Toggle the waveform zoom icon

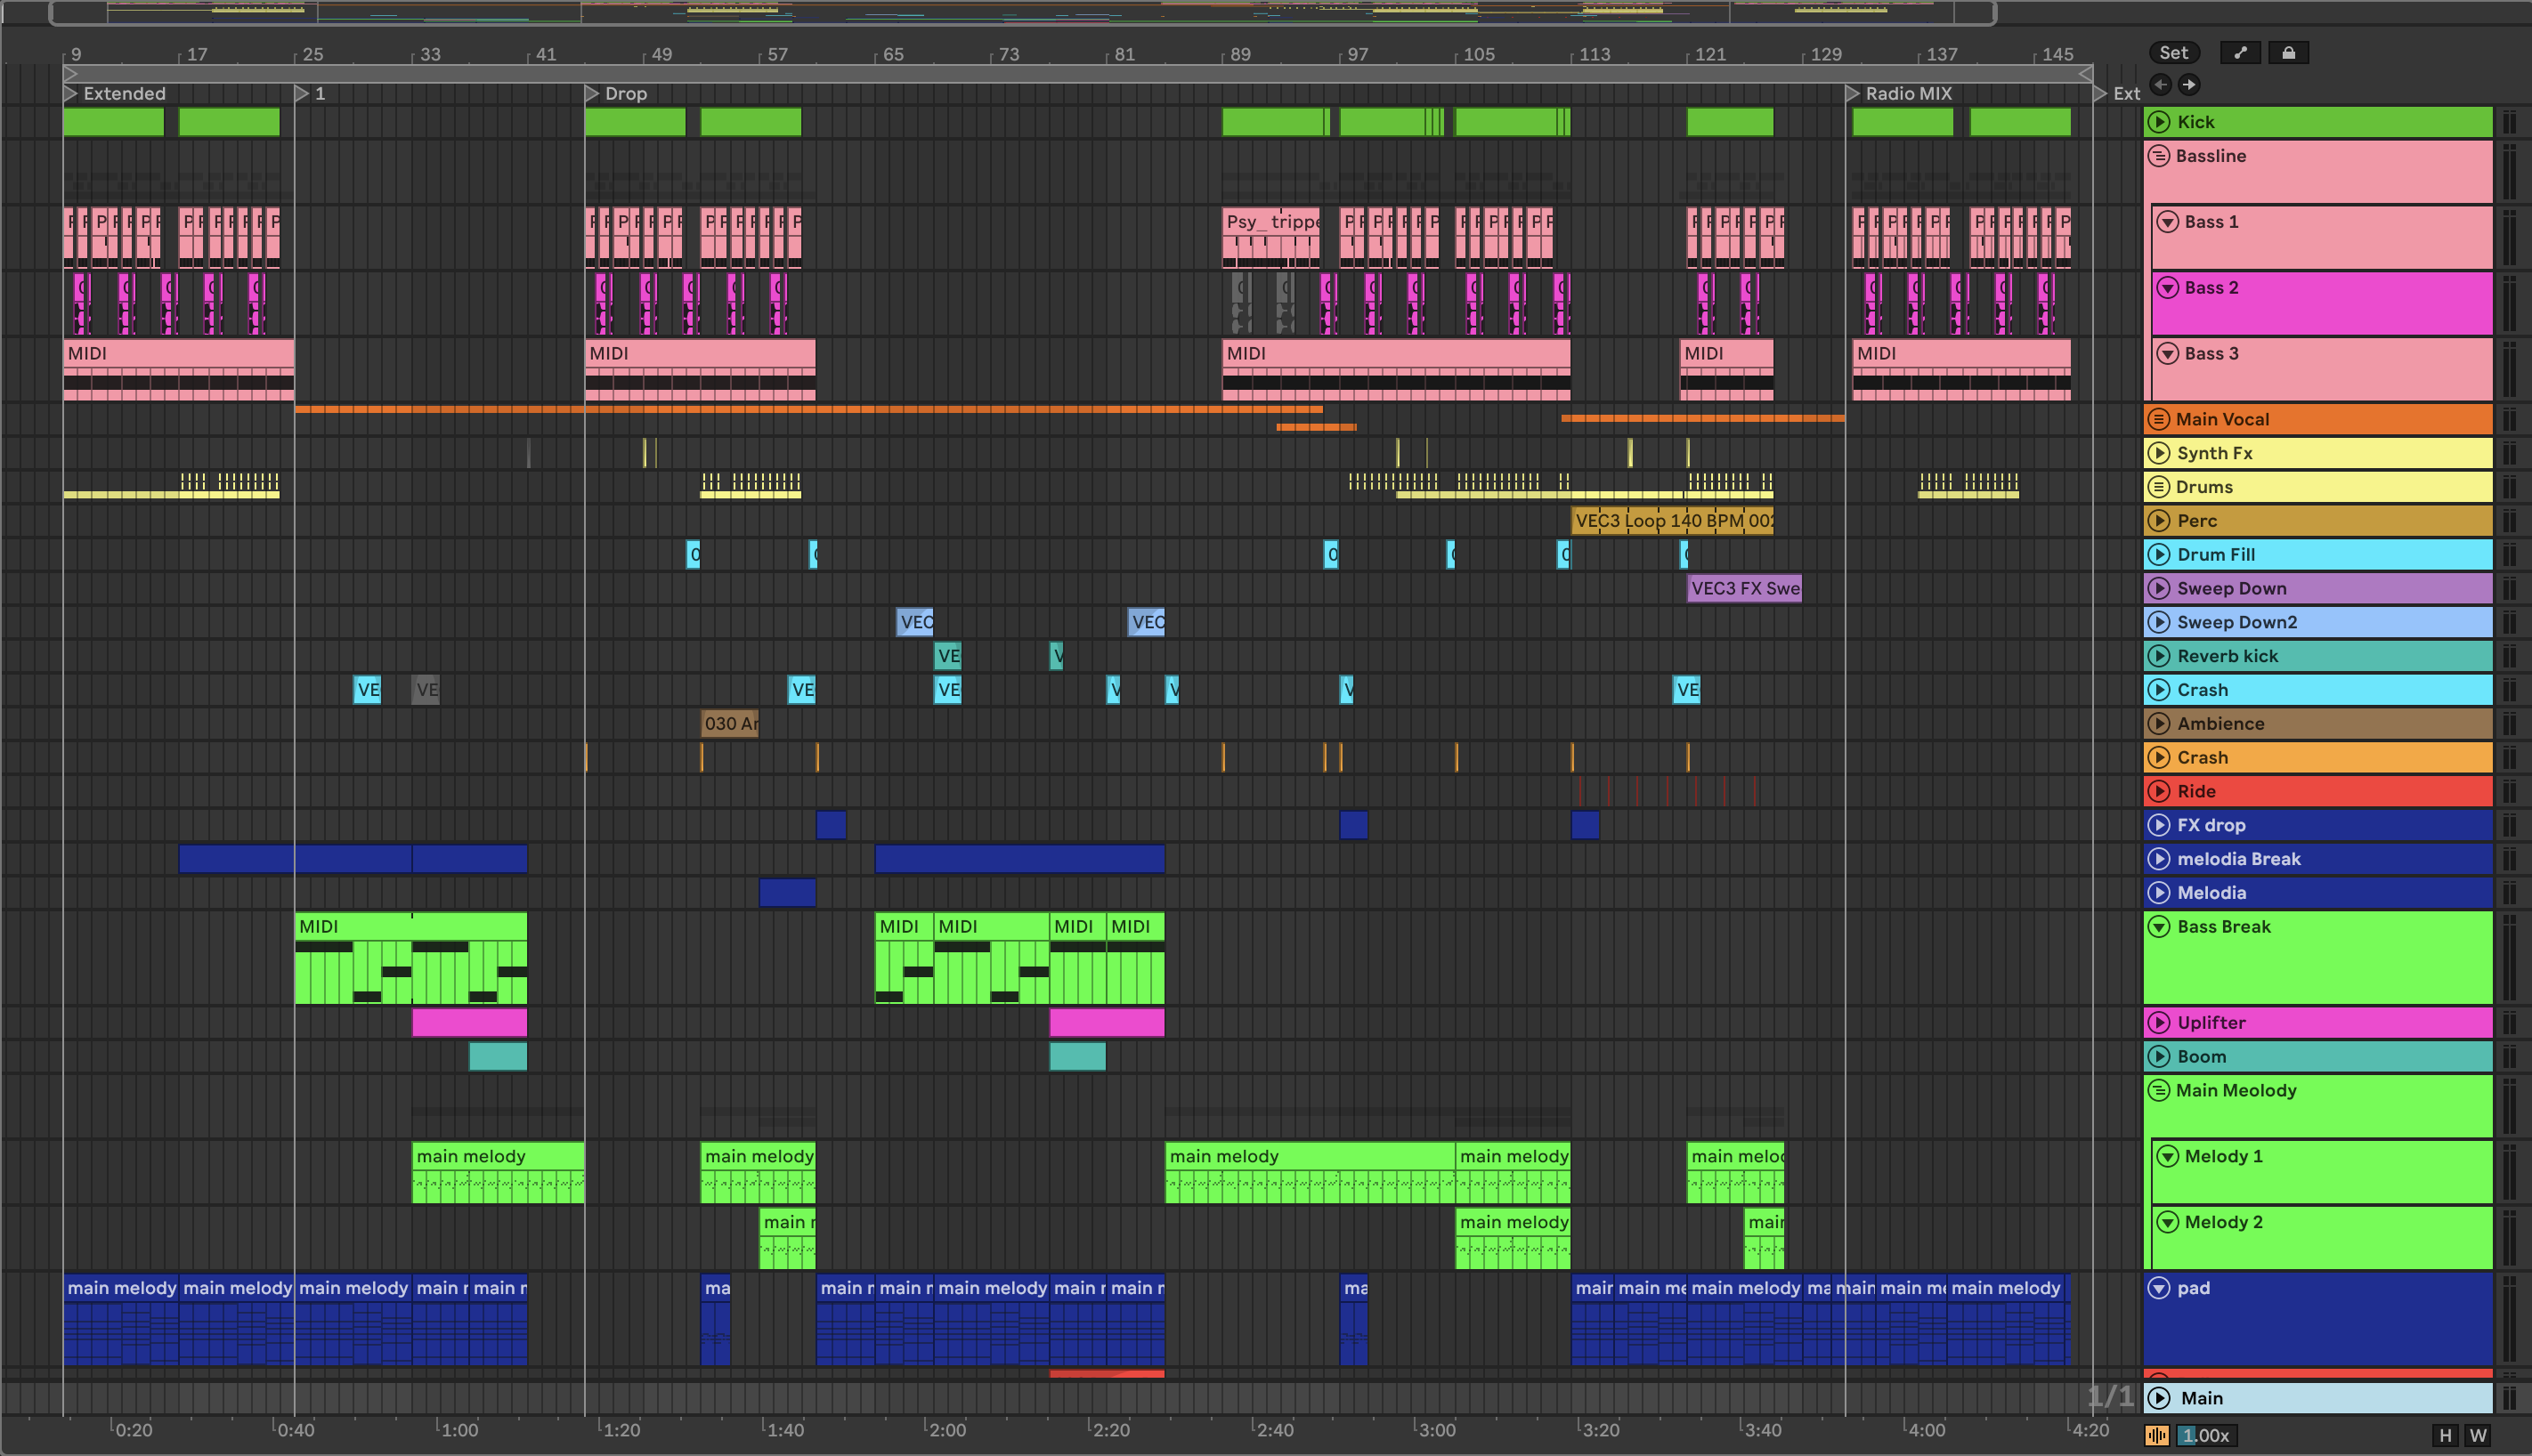click(x=2157, y=1436)
